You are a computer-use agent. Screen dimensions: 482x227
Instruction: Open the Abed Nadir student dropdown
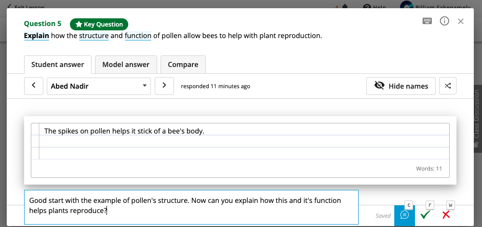tap(98, 86)
